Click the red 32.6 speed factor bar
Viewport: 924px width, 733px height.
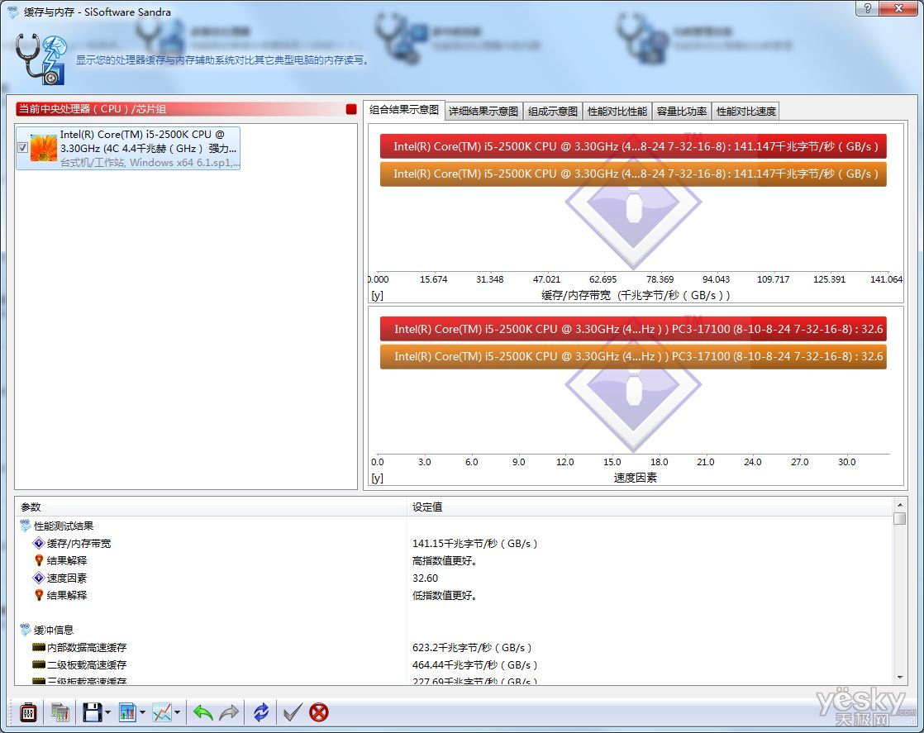point(633,329)
